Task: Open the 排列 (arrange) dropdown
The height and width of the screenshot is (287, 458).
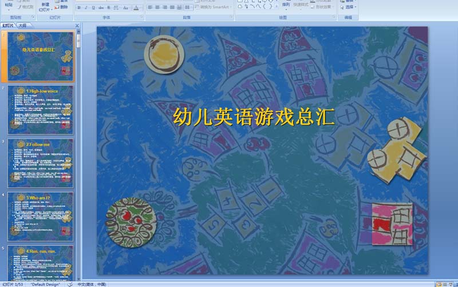Action: tap(286, 5)
